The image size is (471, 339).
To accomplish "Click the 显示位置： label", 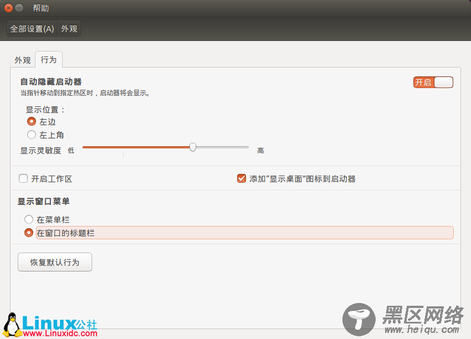I will pyautogui.click(x=45, y=110).
